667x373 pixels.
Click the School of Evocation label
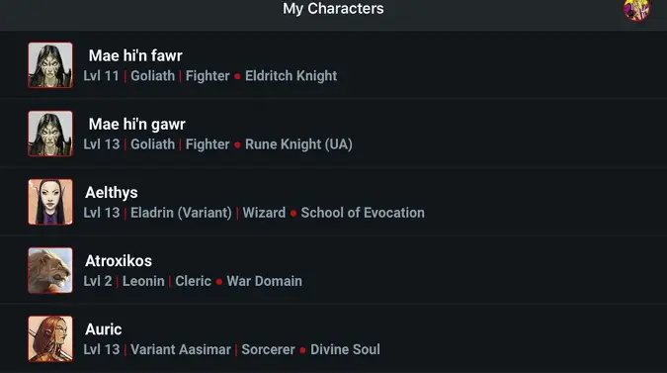click(x=363, y=213)
